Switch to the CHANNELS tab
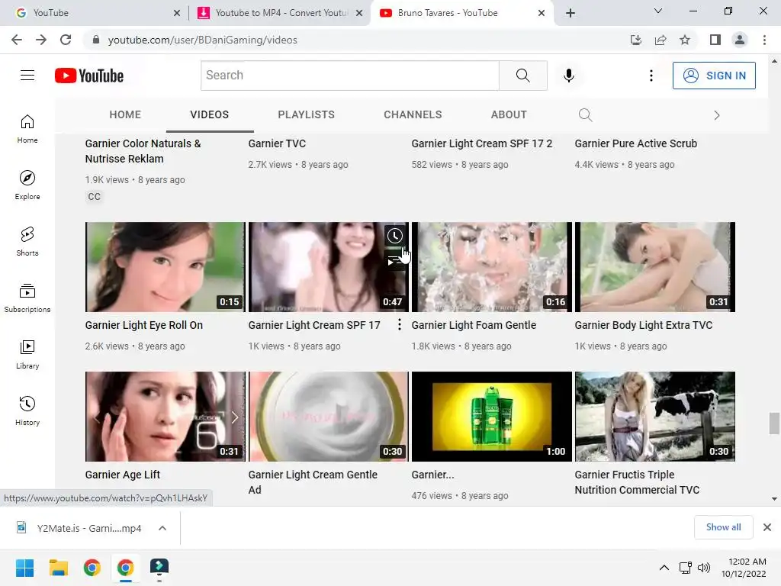This screenshot has height=586, width=781. [413, 114]
